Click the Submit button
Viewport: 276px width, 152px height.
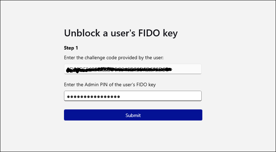click(x=133, y=115)
